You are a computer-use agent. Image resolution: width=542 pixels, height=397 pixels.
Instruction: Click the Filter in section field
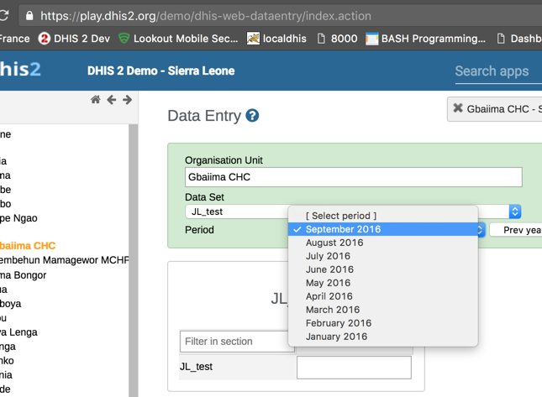(237, 341)
